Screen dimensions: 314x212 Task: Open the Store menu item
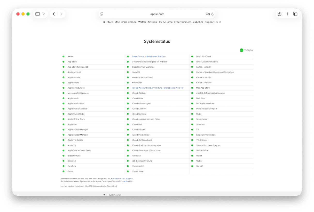[110, 22]
